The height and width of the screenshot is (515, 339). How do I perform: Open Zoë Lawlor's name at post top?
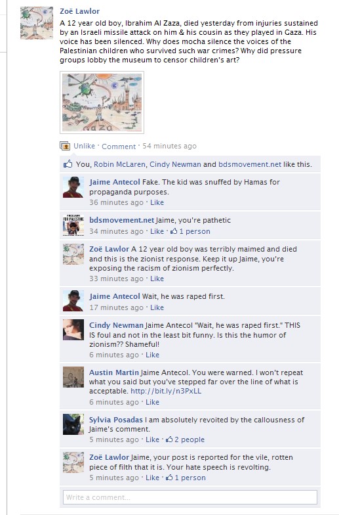click(80, 11)
